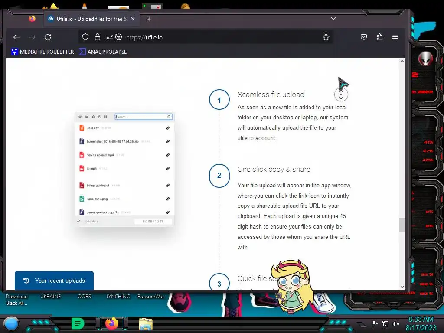The image size is (444, 333).
Task: Click the parent-project copy.7z file row
Action: tap(124, 212)
